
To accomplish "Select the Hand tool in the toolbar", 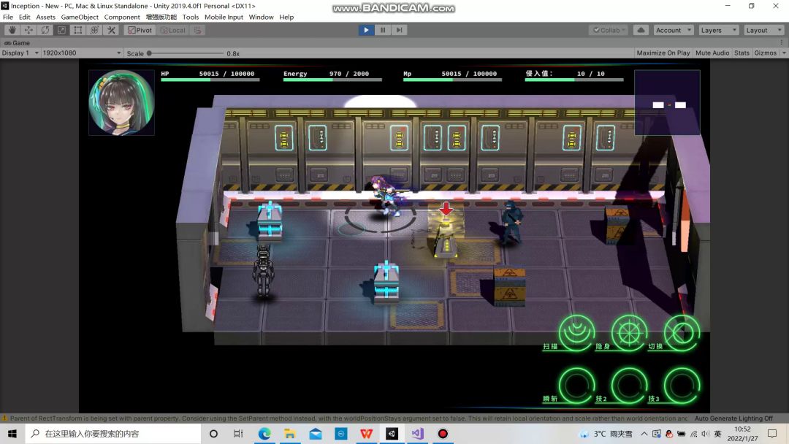I will coord(12,30).
